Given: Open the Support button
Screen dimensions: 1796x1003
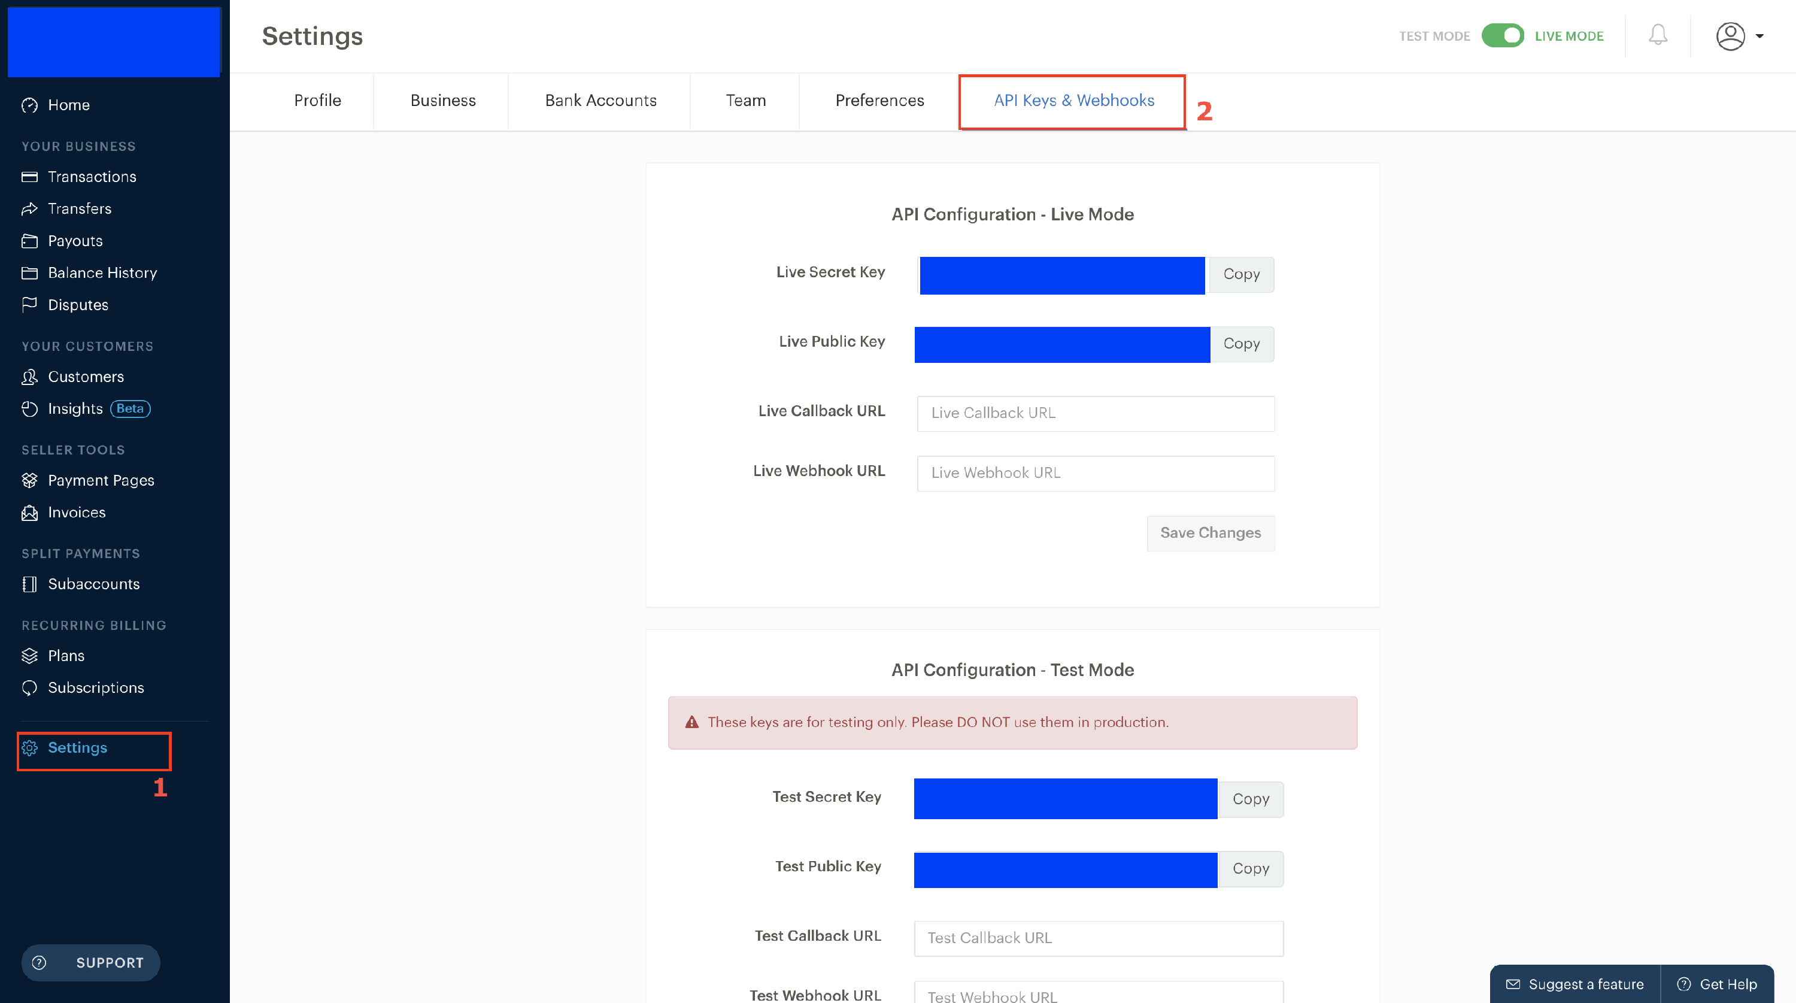Looking at the screenshot, I should (90, 963).
